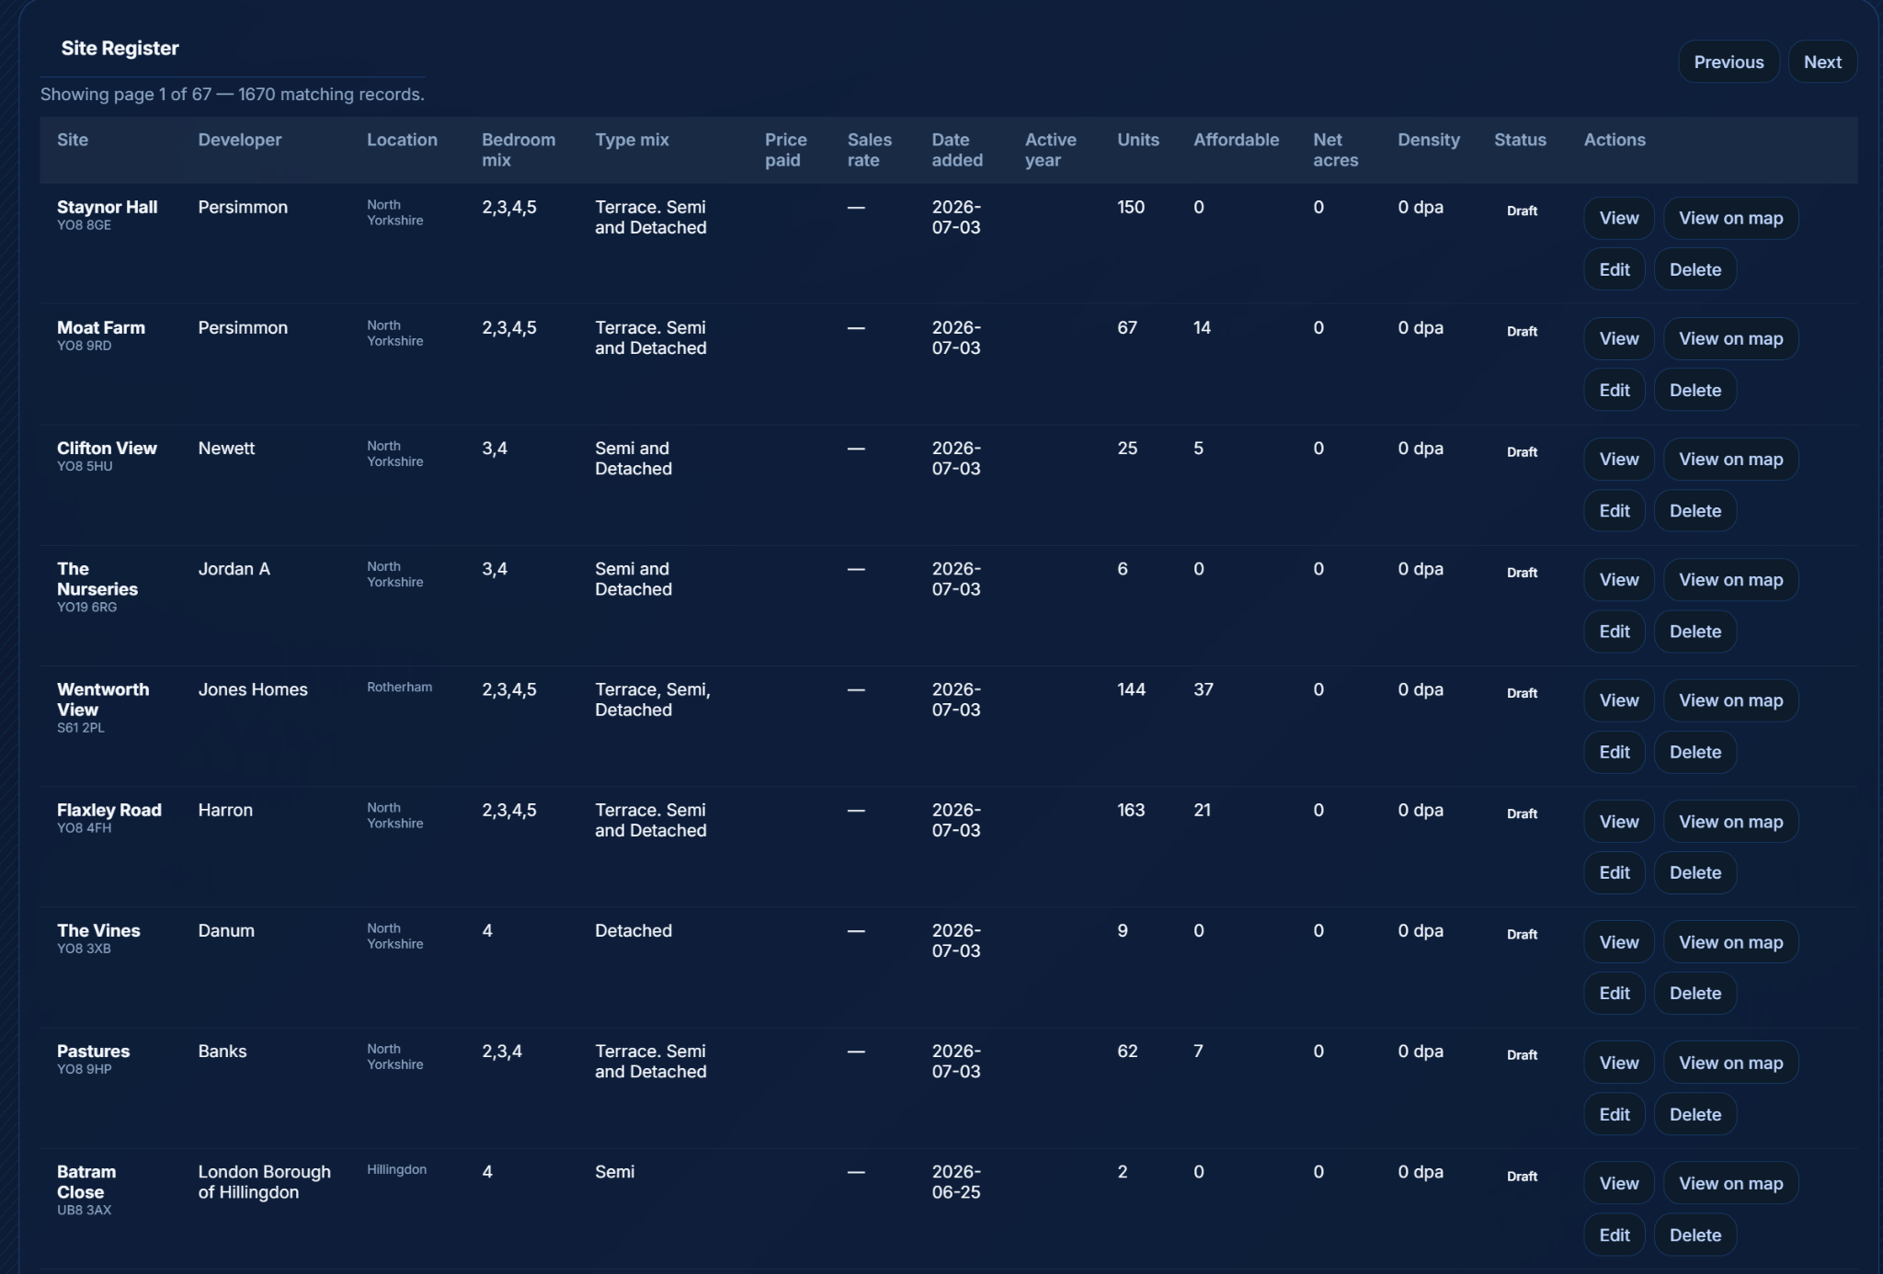
Task: Click the Status column header
Action: pyautogui.click(x=1519, y=140)
